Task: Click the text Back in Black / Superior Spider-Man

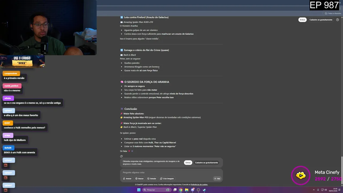Action: pyautogui.click(x=140, y=127)
